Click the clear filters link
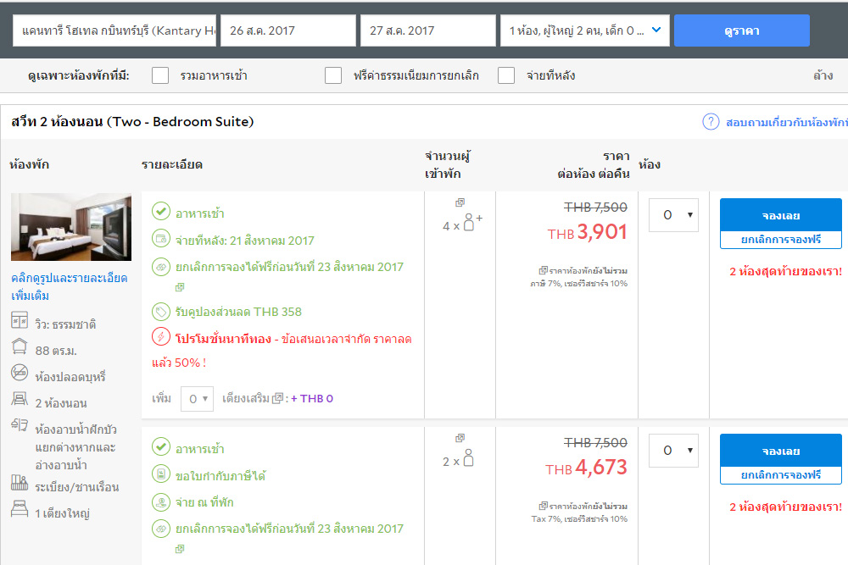The image size is (848, 565). pyautogui.click(x=822, y=75)
